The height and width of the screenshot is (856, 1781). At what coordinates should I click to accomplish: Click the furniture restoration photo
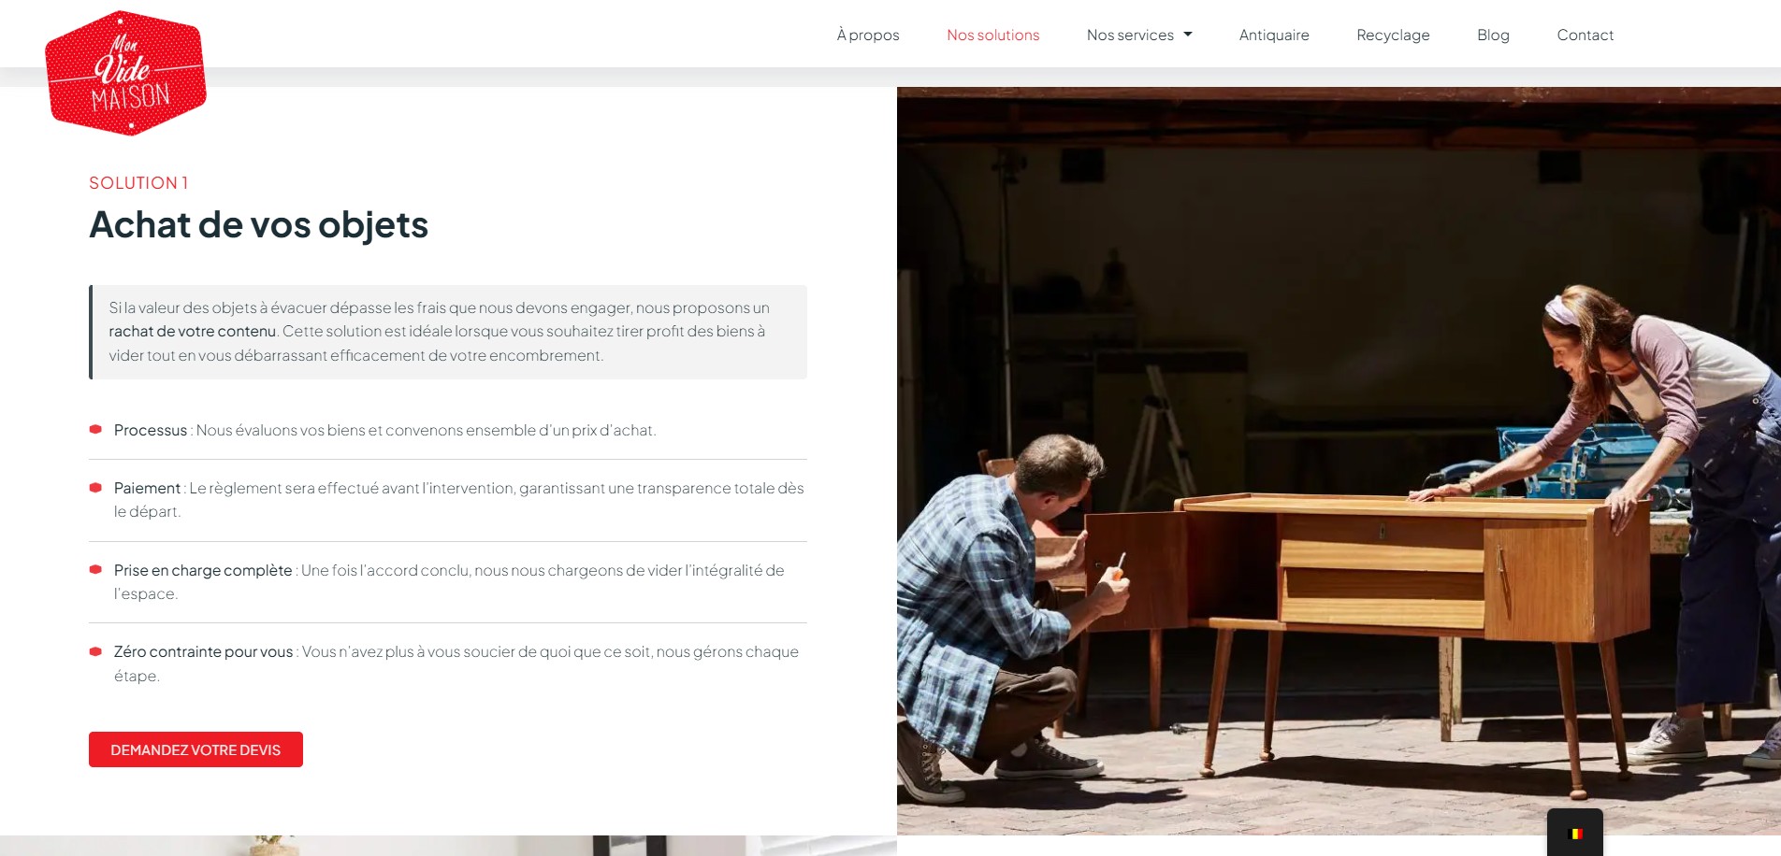point(1339,461)
